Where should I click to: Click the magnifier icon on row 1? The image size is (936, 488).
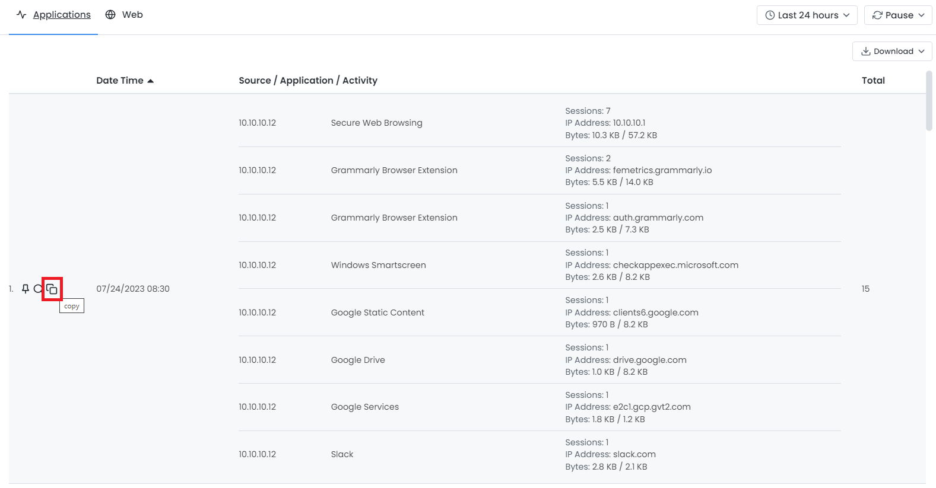(x=38, y=289)
